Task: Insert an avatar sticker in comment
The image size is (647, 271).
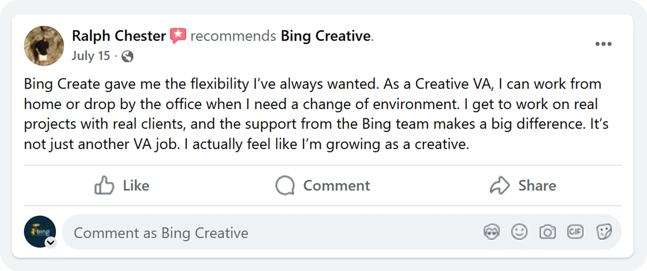Action: 492,232
